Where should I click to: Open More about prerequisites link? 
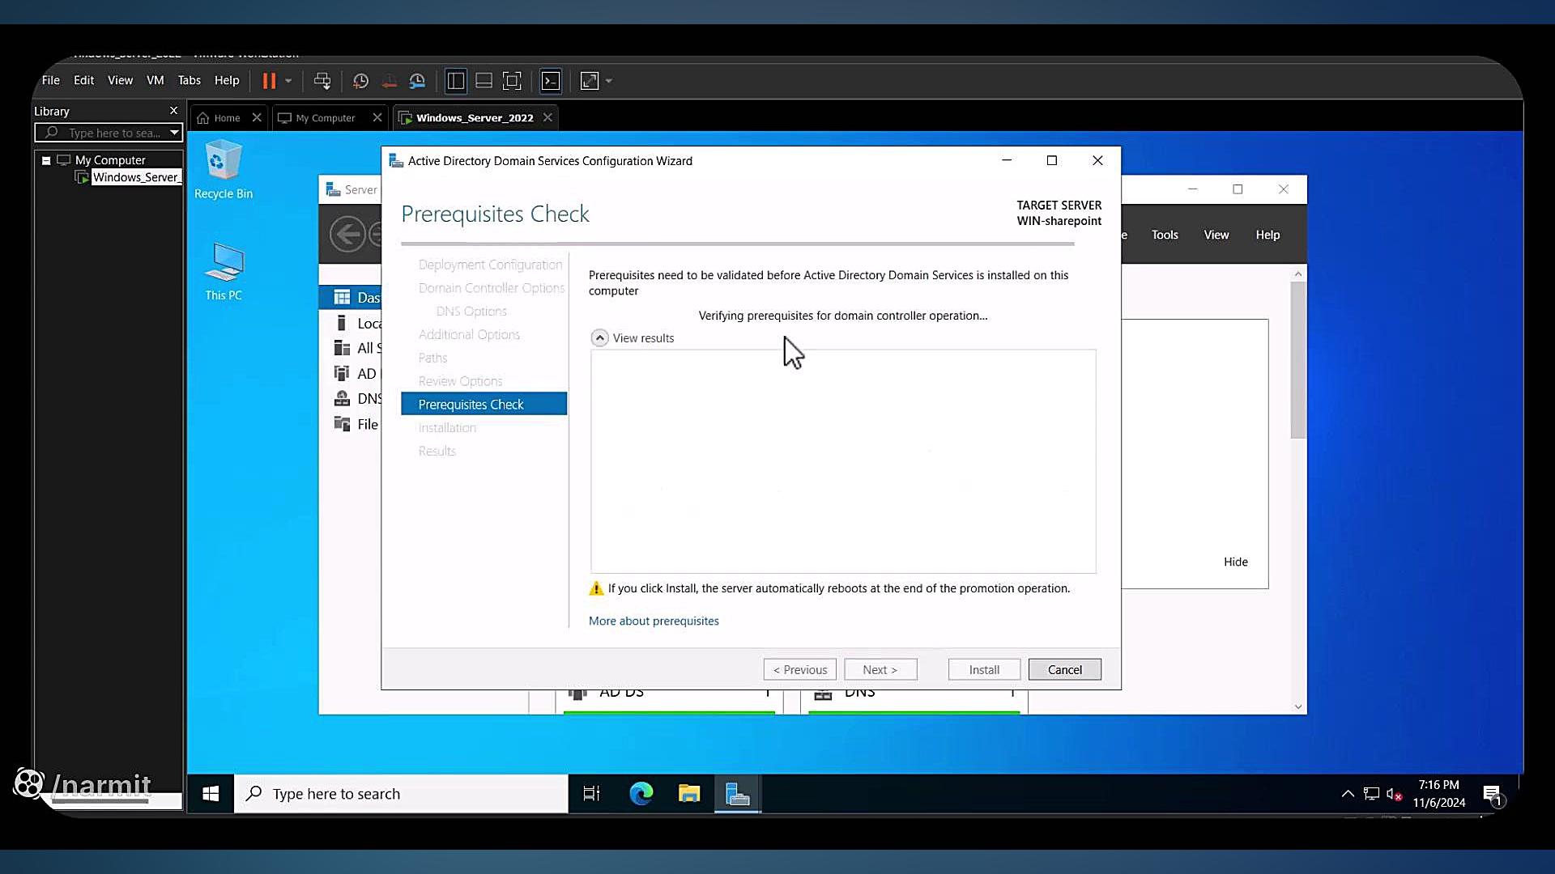click(x=654, y=622)
